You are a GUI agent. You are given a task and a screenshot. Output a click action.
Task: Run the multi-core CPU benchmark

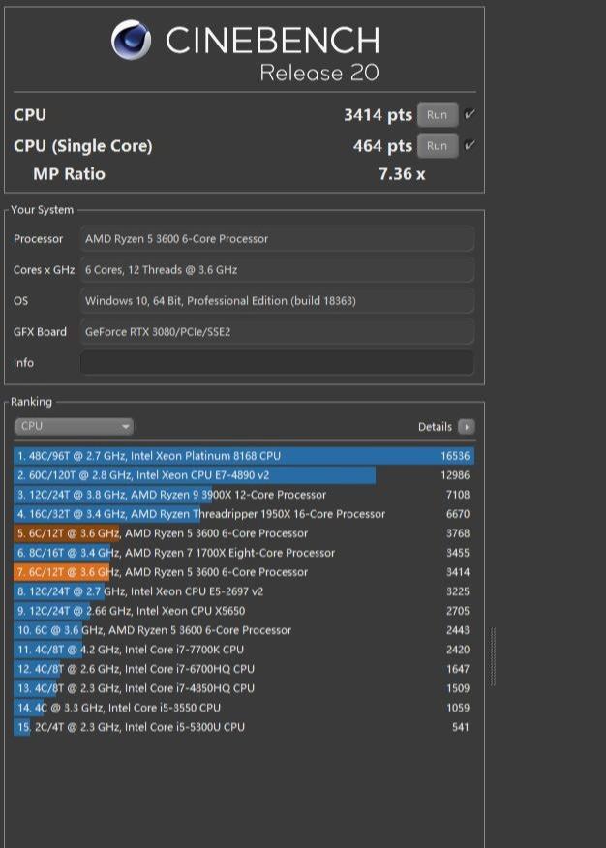coord(438,114)
